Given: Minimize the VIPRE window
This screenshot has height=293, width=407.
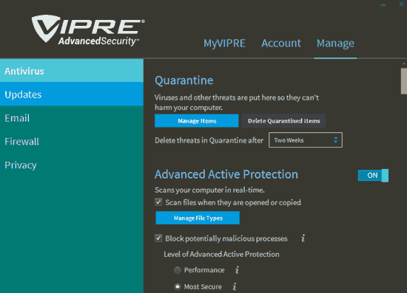Looking at the screenshot, I should coord(383,5).
